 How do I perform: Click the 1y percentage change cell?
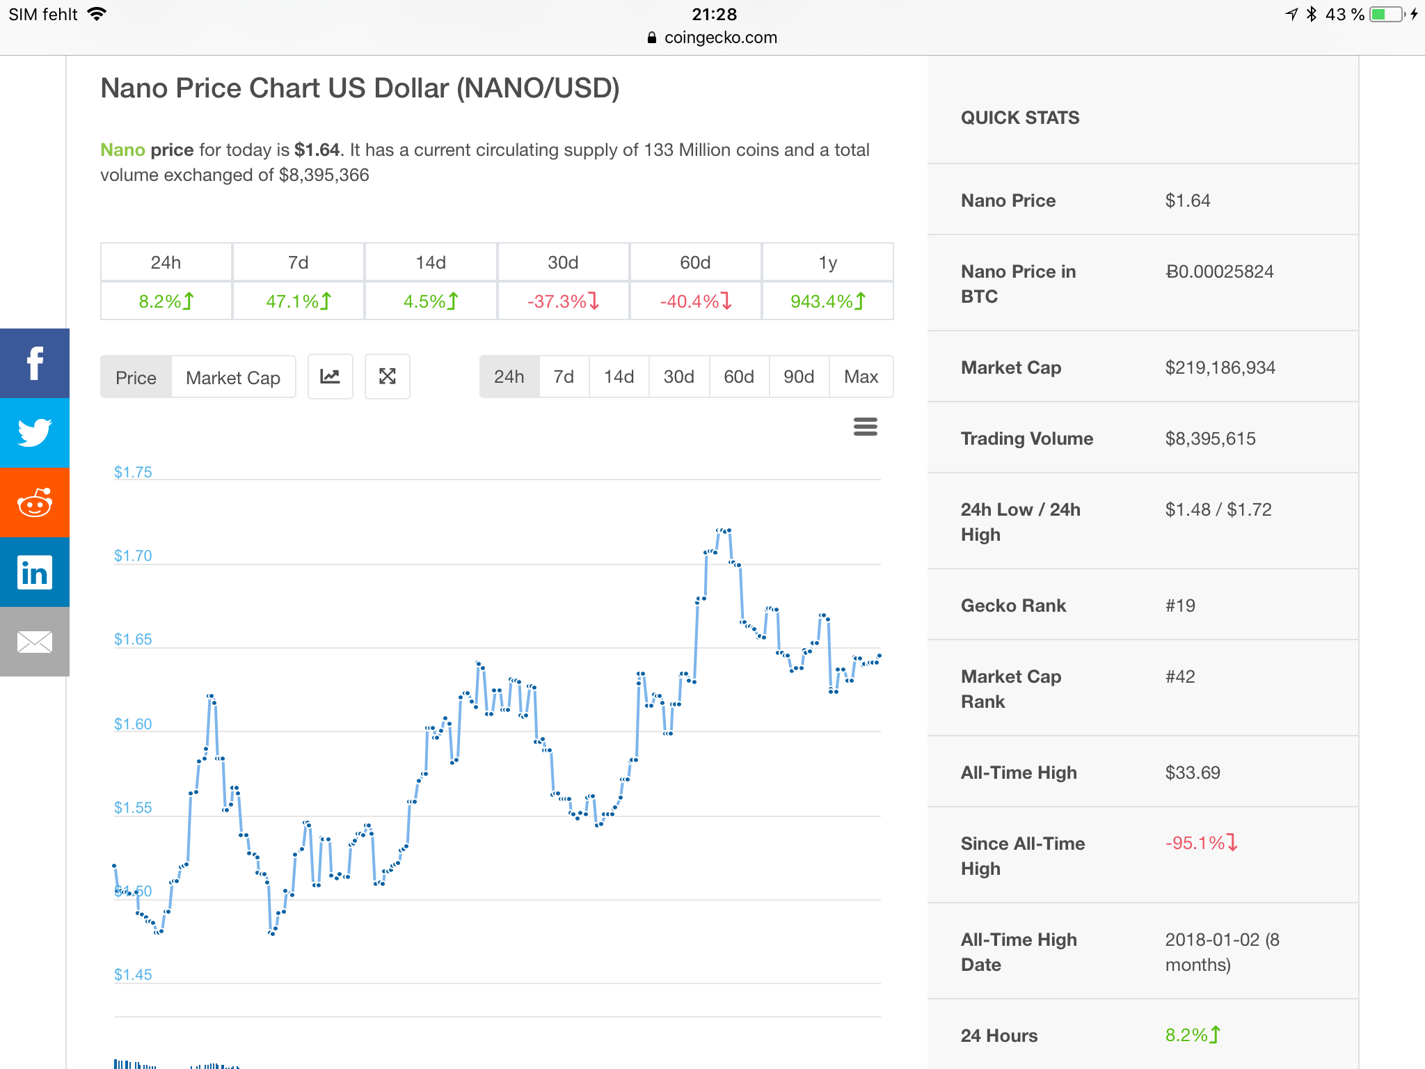(827, 301)
